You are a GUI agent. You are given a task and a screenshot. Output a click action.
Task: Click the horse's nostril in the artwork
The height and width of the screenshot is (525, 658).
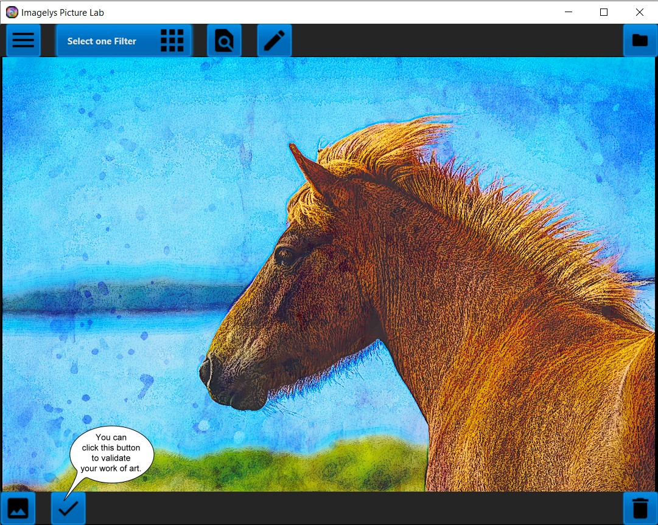pos(206,370)
